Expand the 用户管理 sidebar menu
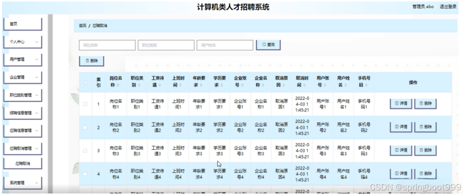 pyautogui.click(x=23, y=59)
